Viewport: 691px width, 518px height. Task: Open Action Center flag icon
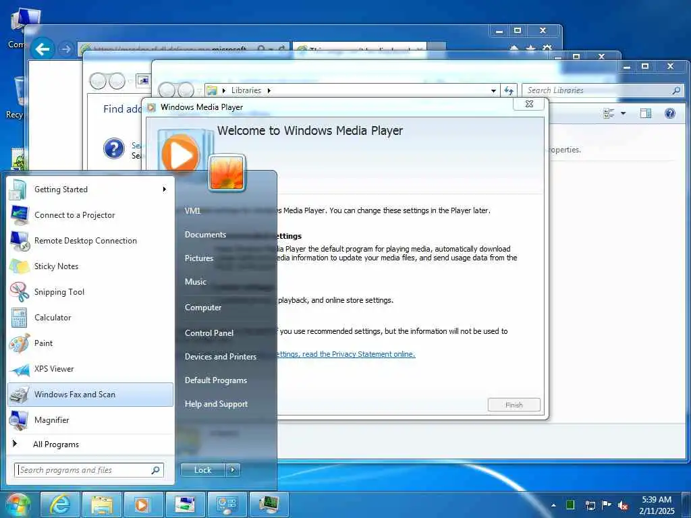tap(607, 505)
